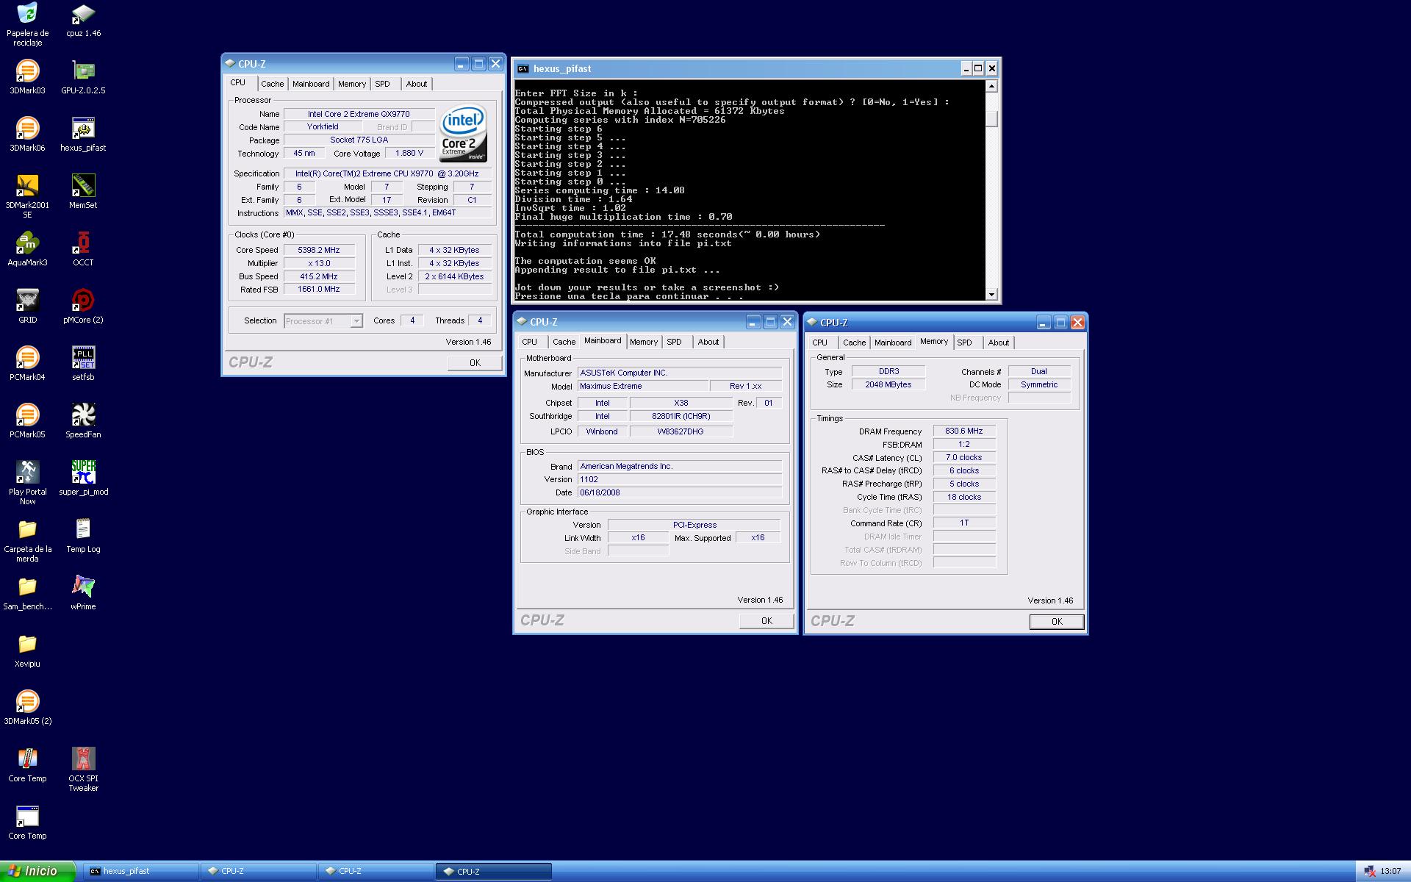Open the MemSet desktop icon
The height and width of the screenshot is (882, 1411).
83,191
